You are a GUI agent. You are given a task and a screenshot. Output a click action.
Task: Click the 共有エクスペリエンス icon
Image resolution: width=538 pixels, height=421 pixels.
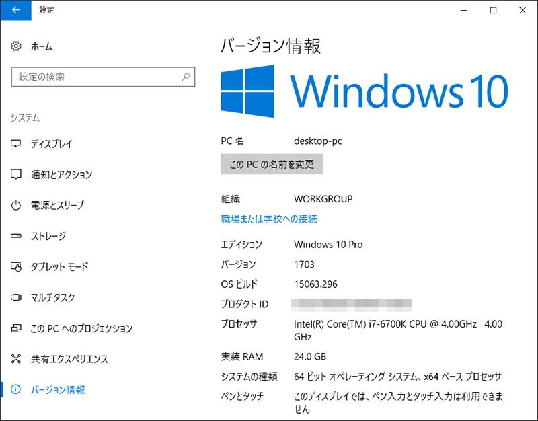tap(15, 359)
